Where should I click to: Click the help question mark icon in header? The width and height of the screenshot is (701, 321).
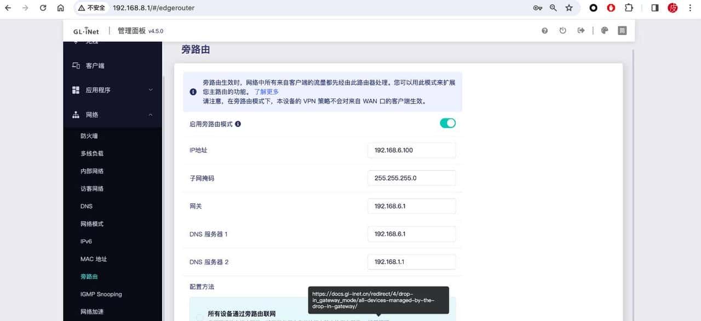pyautogui.click(x=544, y=31)
